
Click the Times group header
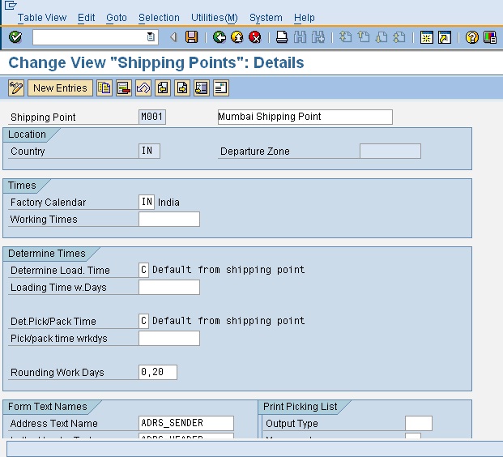pyautogui.click(x=22, y=186)
